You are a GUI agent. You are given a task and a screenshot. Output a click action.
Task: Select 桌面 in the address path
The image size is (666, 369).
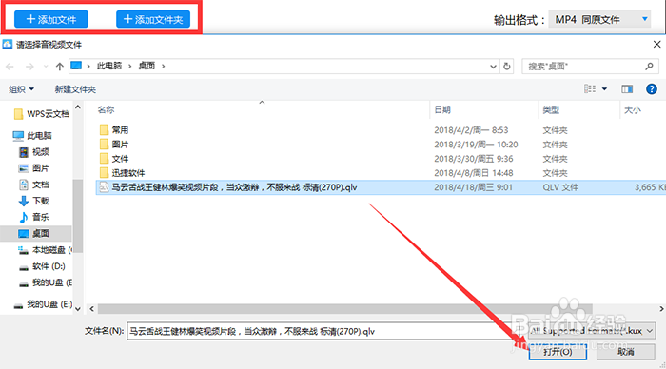[x=147, y=66]
